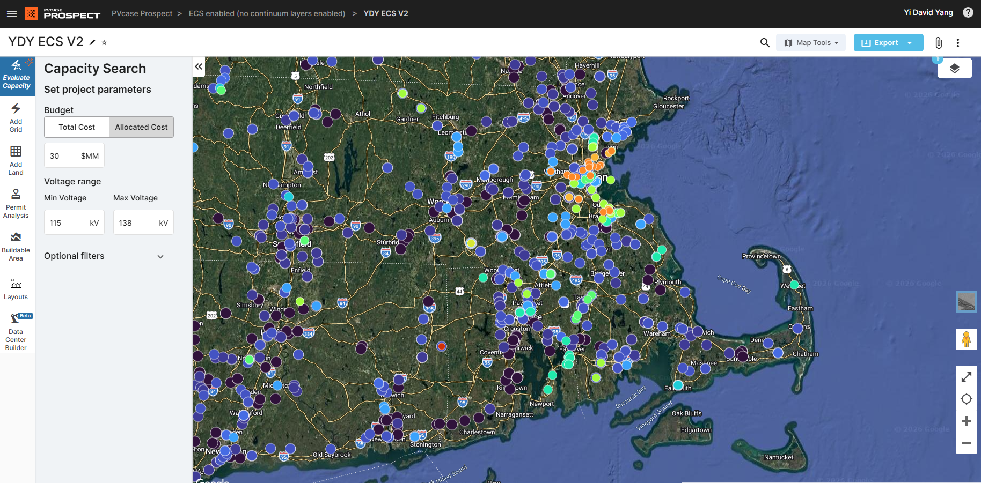Click the Old Saybrook map label
The width and height of the screenshot is (981, 483).
[332, 455]
